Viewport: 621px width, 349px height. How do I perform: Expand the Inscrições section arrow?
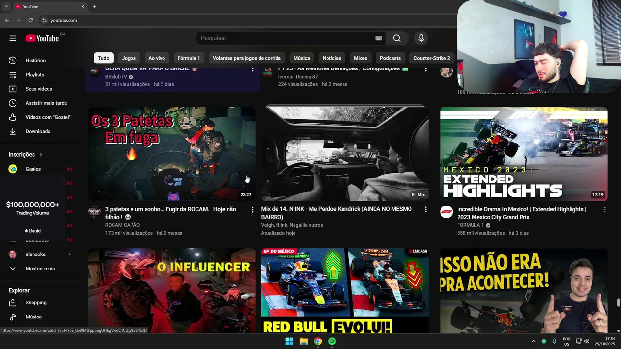pyautogui.click(x=41, y=155)
